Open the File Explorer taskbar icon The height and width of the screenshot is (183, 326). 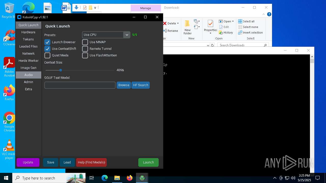pos(117,178)
